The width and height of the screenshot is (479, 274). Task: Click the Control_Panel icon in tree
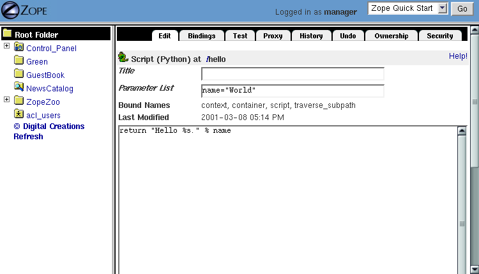19,48
